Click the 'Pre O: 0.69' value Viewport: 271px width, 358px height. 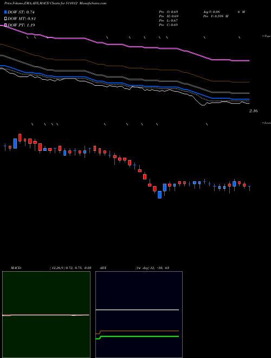[x=169, y=12]
